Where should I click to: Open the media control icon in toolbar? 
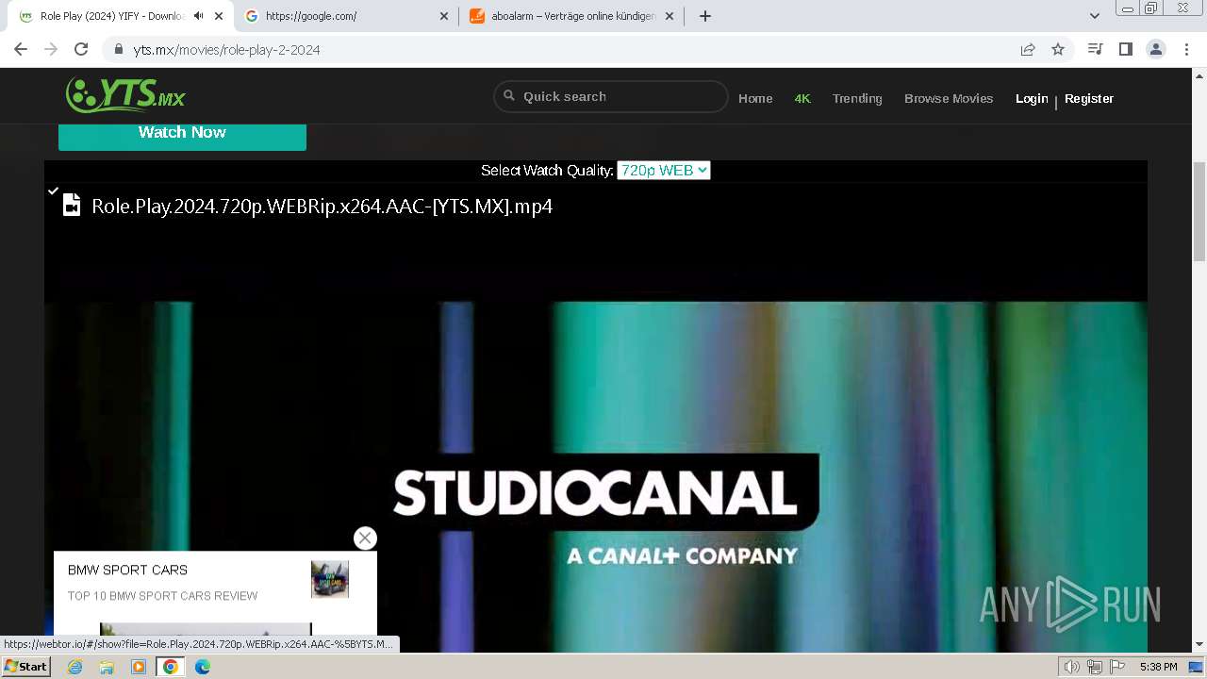coord(1095,49)
